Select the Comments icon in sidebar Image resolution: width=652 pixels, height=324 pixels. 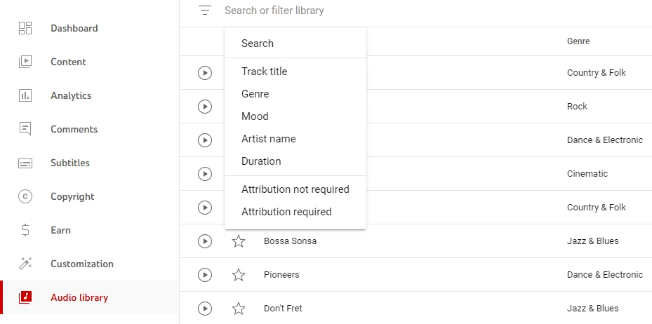[25, 129]
